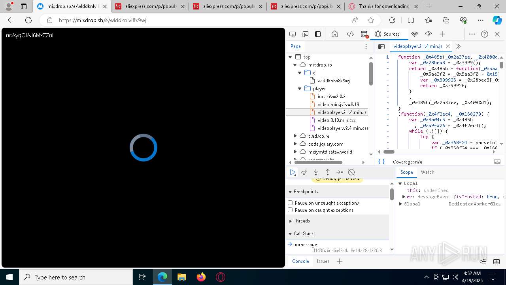Pretty print code braces icon

coord(381,161)
